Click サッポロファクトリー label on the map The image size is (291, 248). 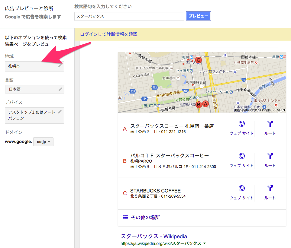(215, 71)
